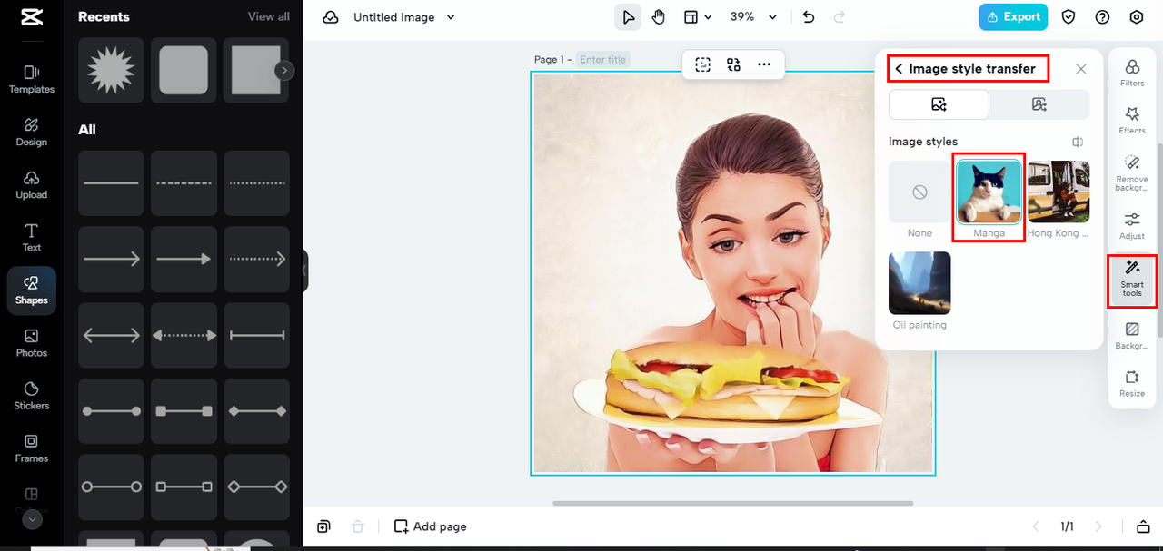Click the delete page trash icon
Image resolution: width=1163 pixels, height=551 pixels.
tap(358, 526)
